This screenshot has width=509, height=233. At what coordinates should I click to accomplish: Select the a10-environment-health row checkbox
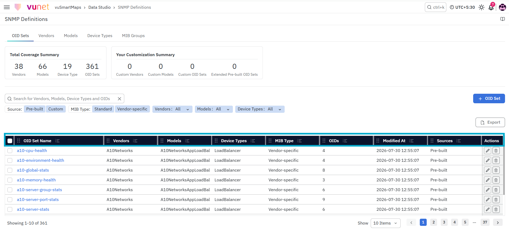(x=10, y=160)
